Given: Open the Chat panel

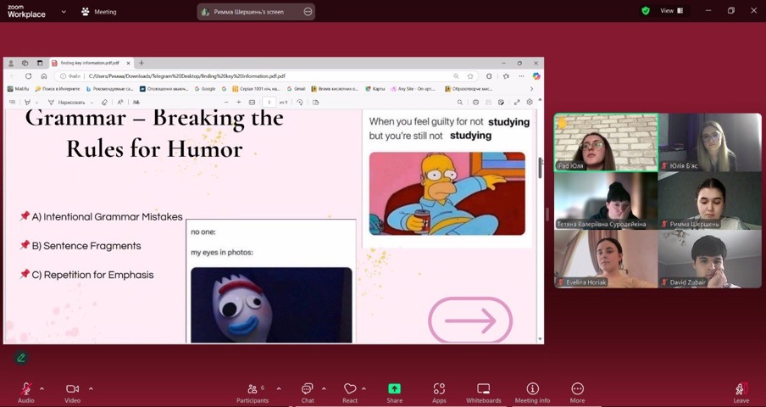Looking at the screenshot, I should pyautogui.click(x=308, y=393).
